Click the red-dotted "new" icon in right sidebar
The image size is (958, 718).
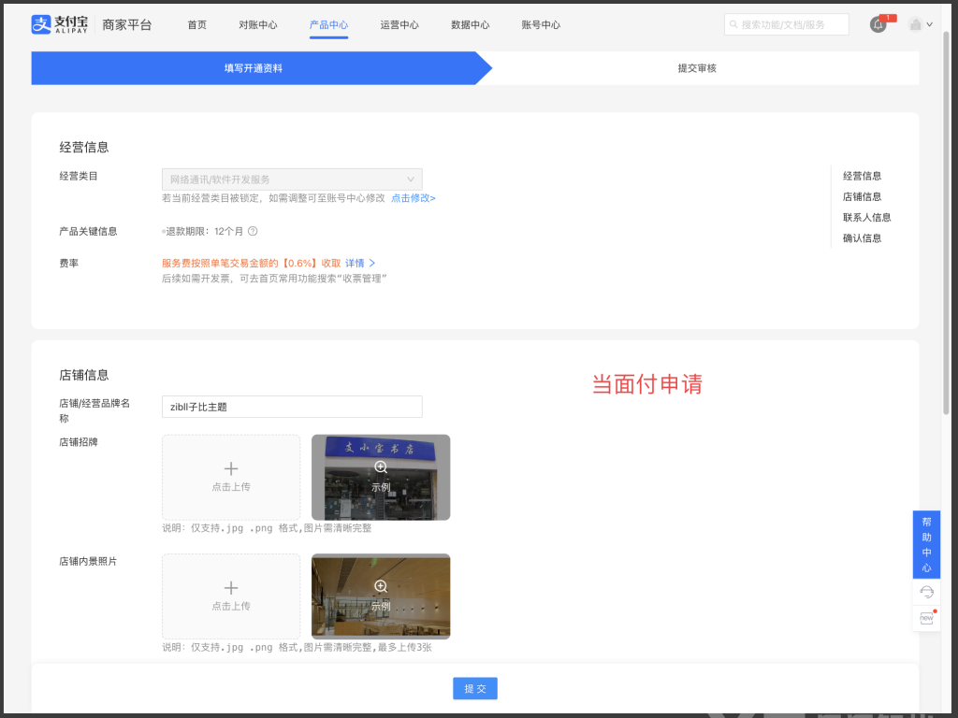[926, 618]
